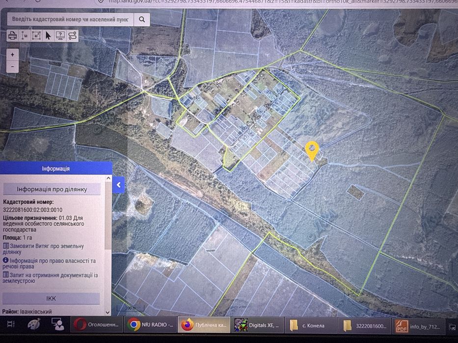Click the magnifier search button
This screenshot has width=458, height=343.
point(142,20)
